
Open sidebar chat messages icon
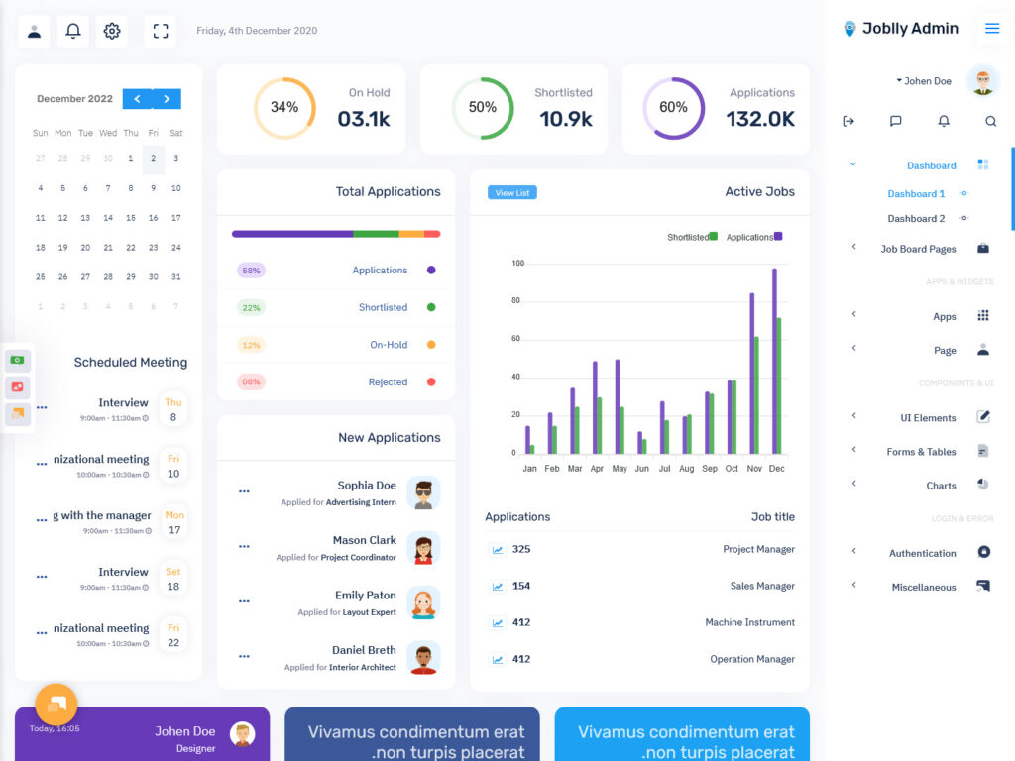(895, 121)
